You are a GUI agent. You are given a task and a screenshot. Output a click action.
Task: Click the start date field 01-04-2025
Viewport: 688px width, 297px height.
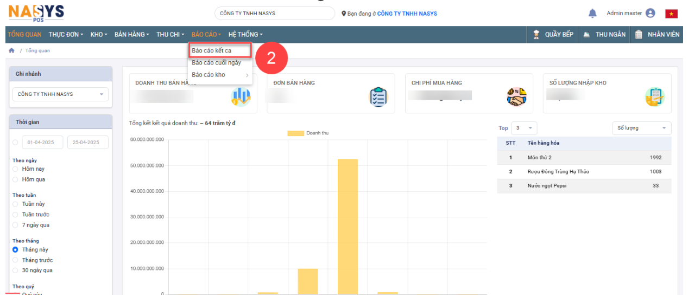42,143
